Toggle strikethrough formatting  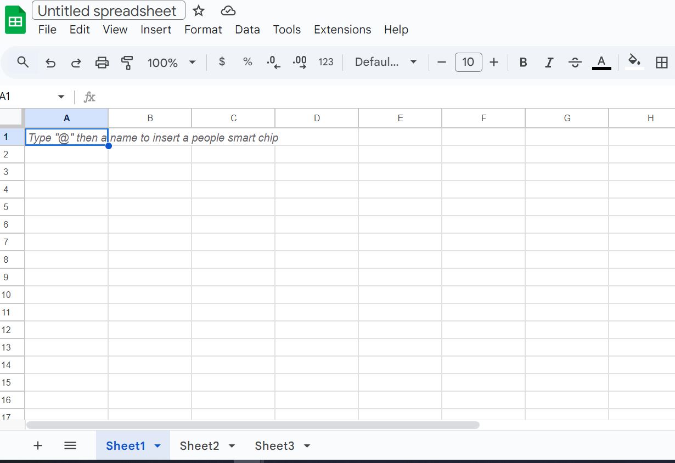pos(575,63)
